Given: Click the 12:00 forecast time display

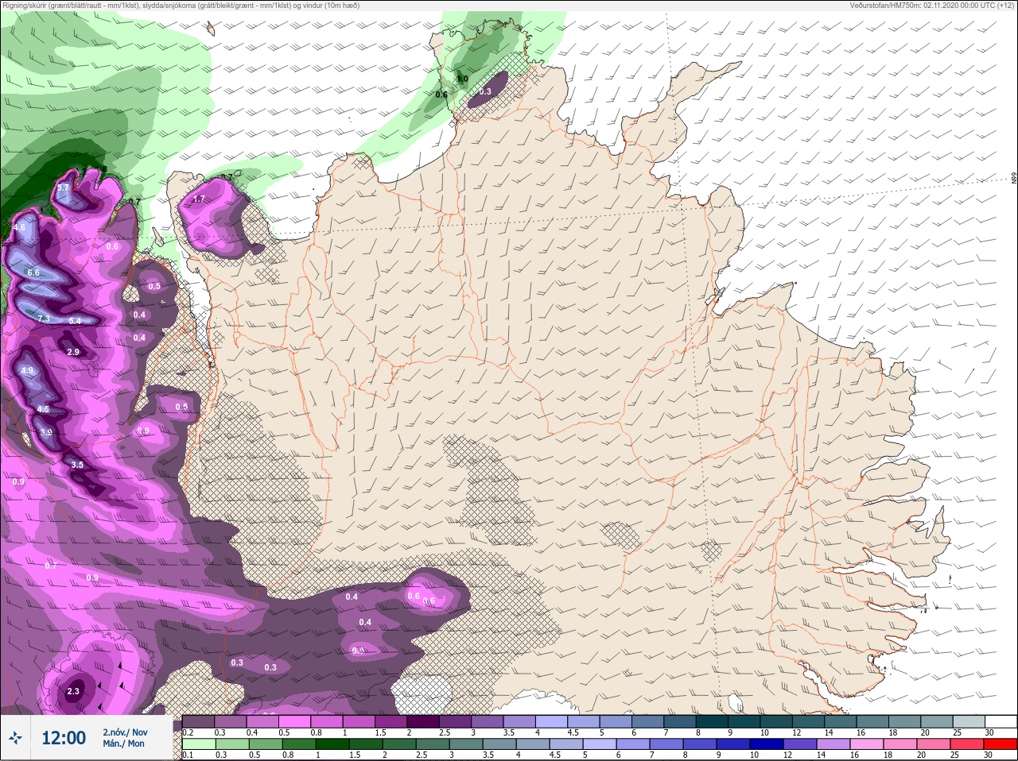Looking at the screenshot, I should click(x=64, y=738).
